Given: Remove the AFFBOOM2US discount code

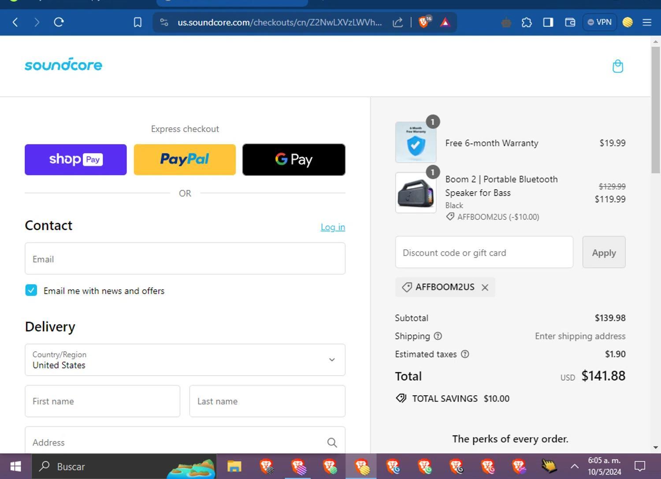Looking at the screenshot, I should coord(485,287).
